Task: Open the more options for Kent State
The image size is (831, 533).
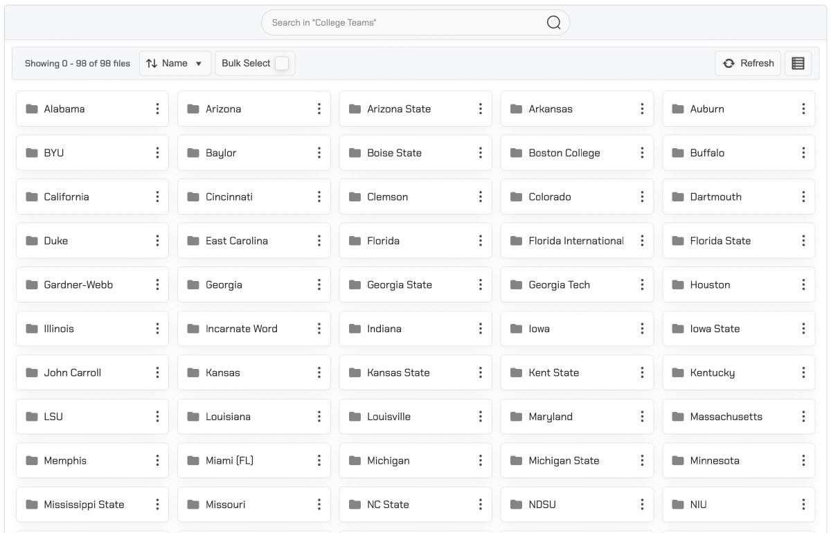Action: click(x=642, y=372)
